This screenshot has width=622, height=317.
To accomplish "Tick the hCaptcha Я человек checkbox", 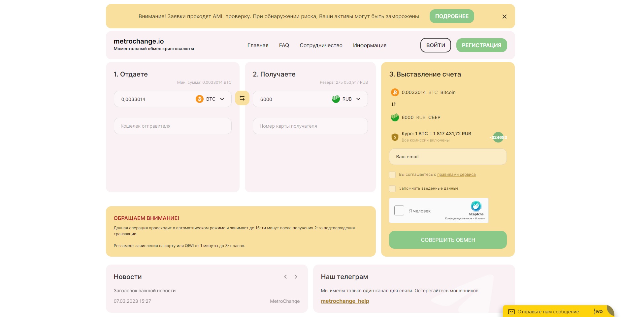I will (x=399, y=210).
